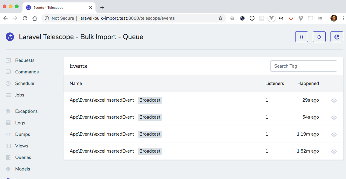Click the auto-refresh entries button
Screen dimensions: 346x179
click(319, 37)
